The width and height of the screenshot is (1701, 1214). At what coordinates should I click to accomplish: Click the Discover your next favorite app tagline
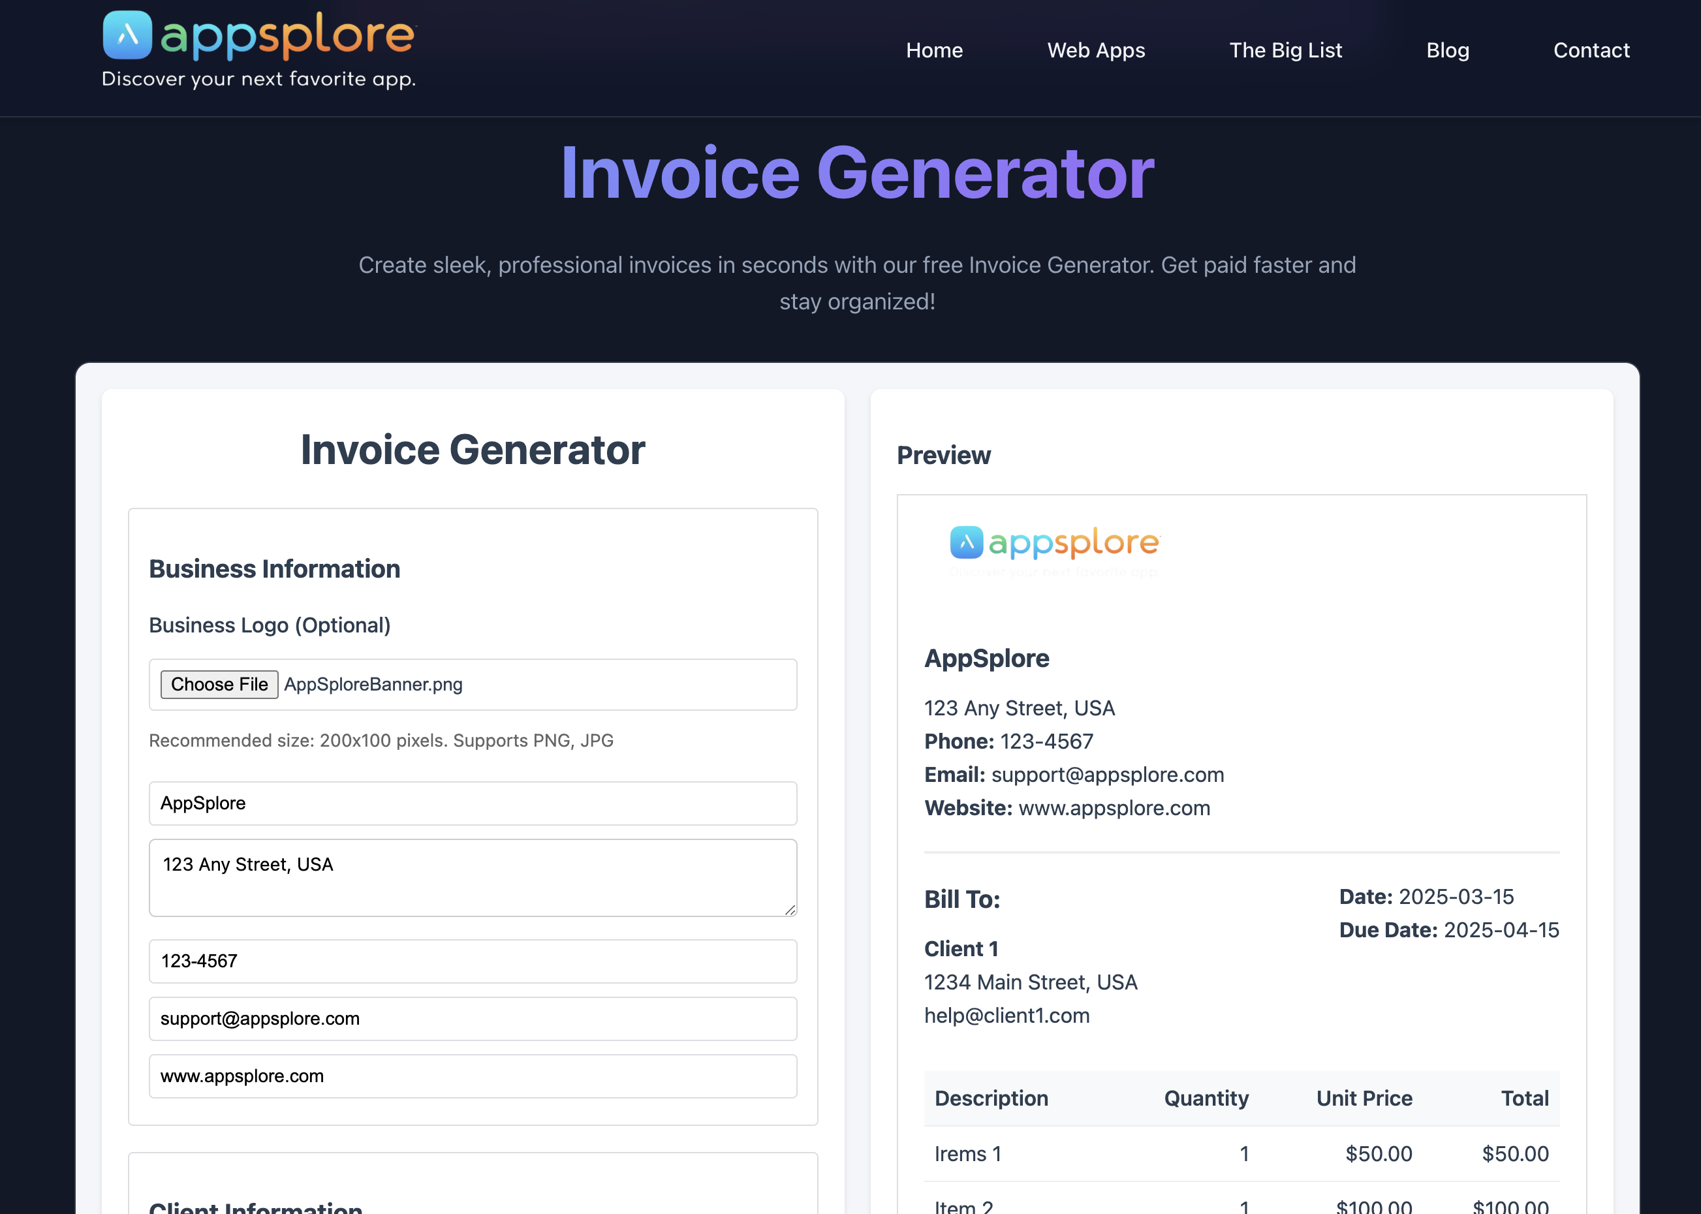tap(258, 79)
